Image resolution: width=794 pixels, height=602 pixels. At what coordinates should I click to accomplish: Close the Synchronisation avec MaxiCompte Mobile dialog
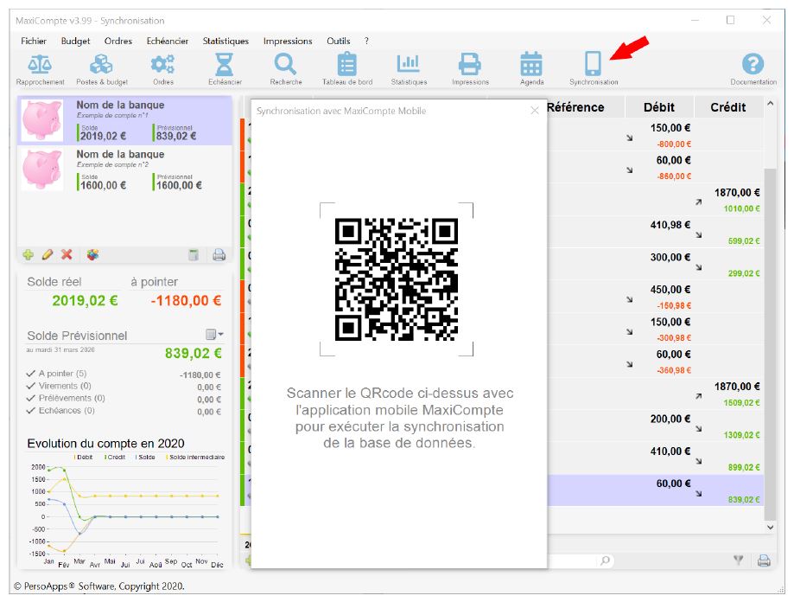coord(535,111)
